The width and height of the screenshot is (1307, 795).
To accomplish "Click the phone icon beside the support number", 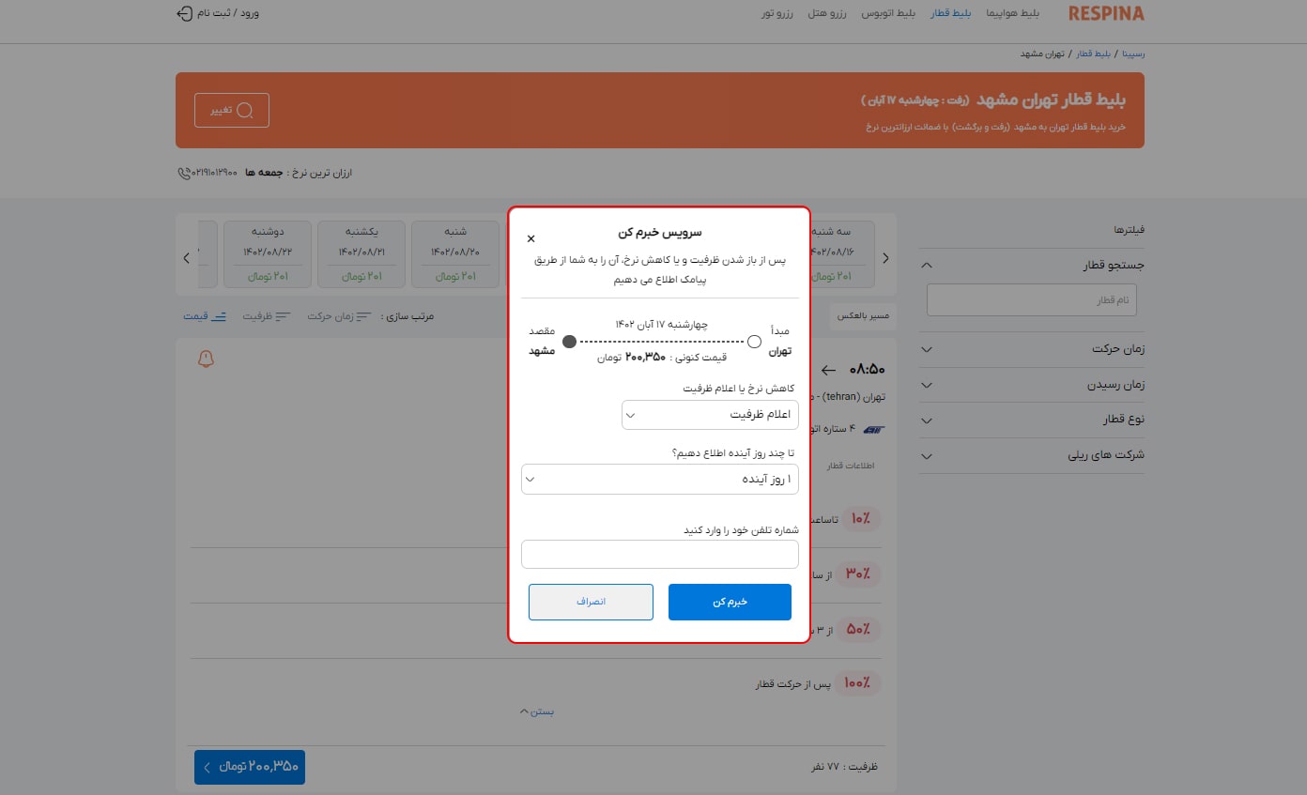I will point(187,173).
